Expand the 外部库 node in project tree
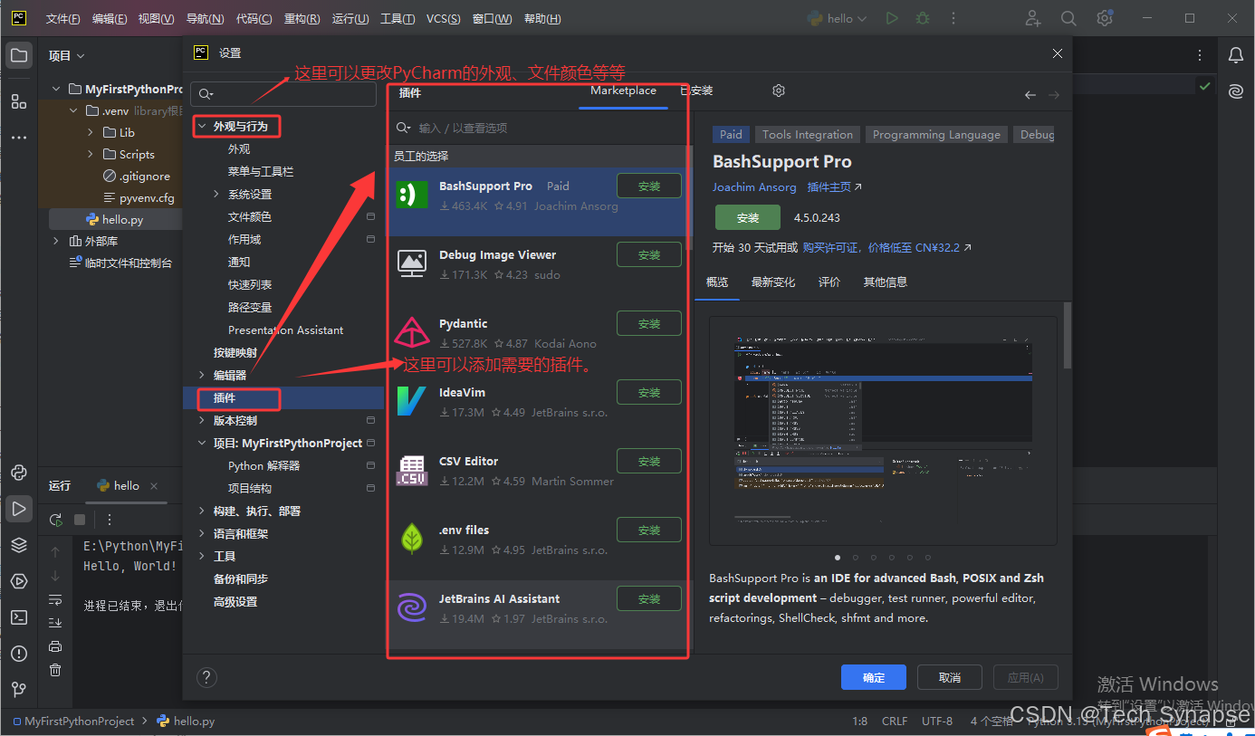This screenshot has height=736, width=1255. pos(56,241)
